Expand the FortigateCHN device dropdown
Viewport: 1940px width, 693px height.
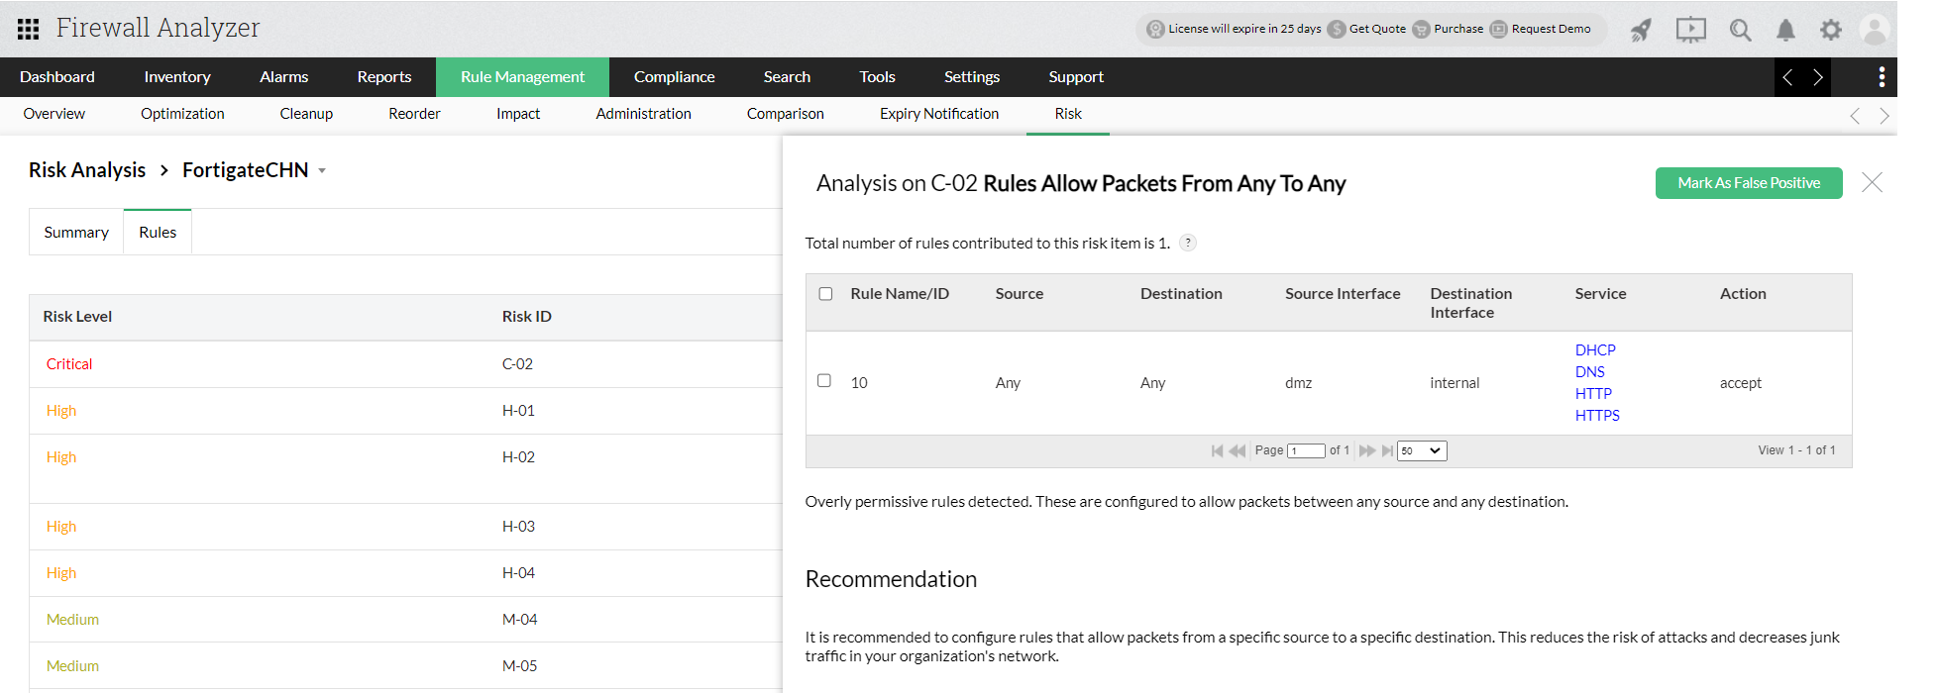pyautogui.click(x=322, y=171)
